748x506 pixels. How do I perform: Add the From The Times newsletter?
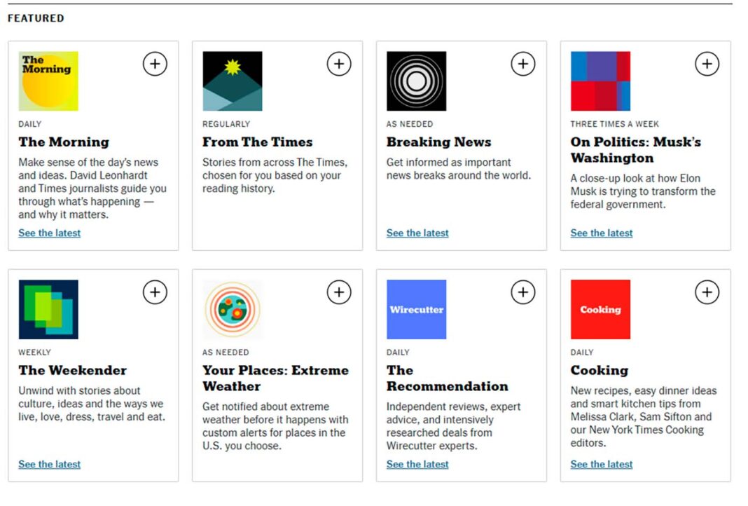339,64
